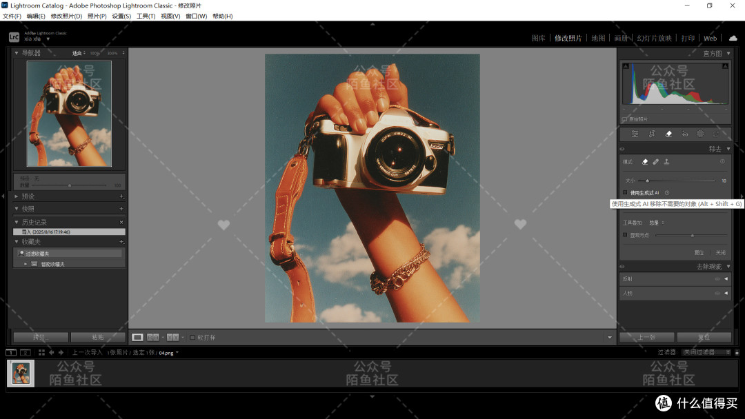
Task: Enable the 显现污点 checkbox
Action: coord(625,235)
